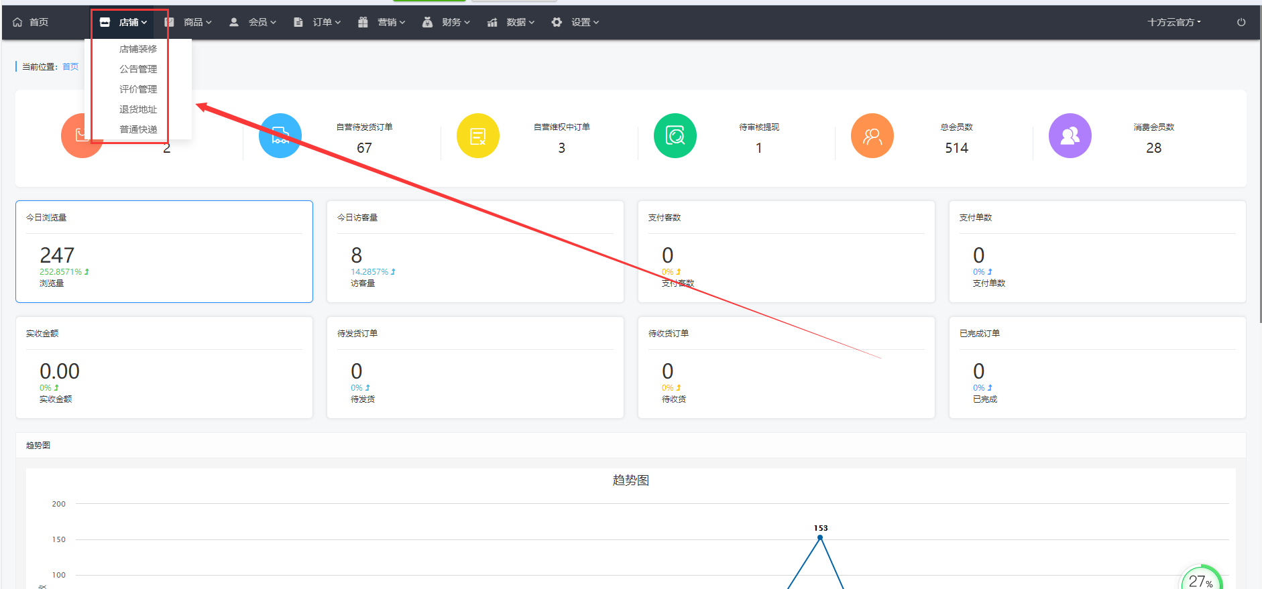Select 退货地址 from the menu
The image size is (1262, 589).
(138, 109)
